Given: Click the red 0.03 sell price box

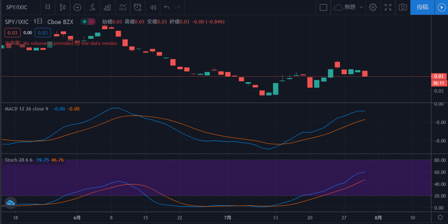Looking at the screenshot, I should click(x=13, y=33).
